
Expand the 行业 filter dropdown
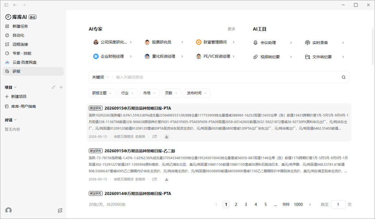127,93
